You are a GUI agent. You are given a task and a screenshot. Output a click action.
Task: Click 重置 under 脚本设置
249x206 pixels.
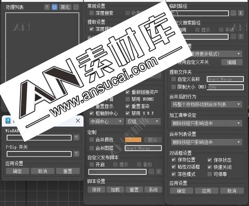(x=134, y=190)
